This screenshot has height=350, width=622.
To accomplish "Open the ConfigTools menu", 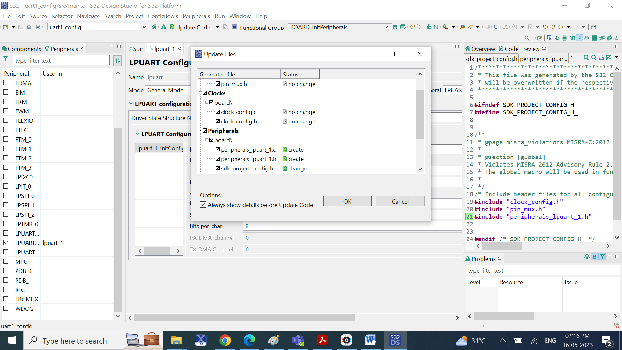I will coord(163,16).
